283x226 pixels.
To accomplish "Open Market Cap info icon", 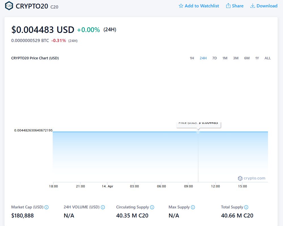I will click(x=46, y=207).
